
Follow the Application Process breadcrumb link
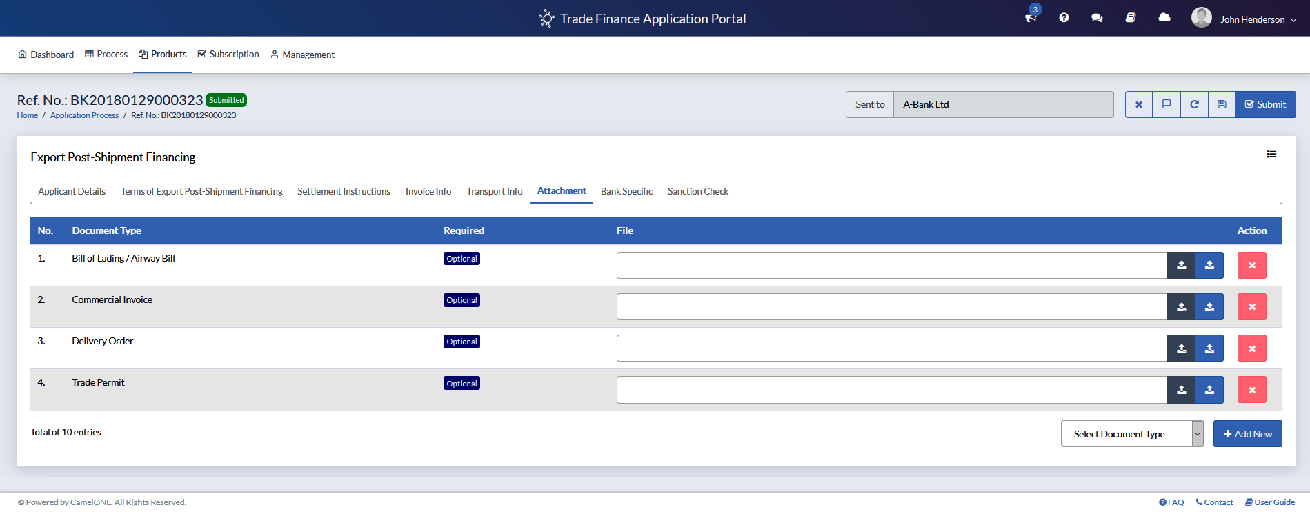coord(84,115)
